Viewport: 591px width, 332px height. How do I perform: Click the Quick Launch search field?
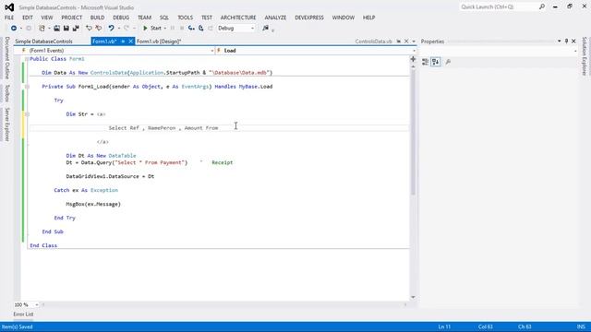point(499,6)
